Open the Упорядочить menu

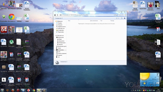59,18
